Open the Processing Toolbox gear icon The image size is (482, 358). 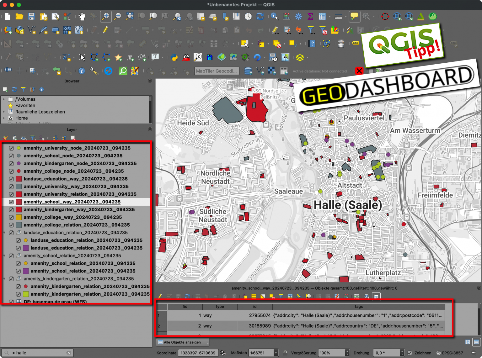point(298,16)
